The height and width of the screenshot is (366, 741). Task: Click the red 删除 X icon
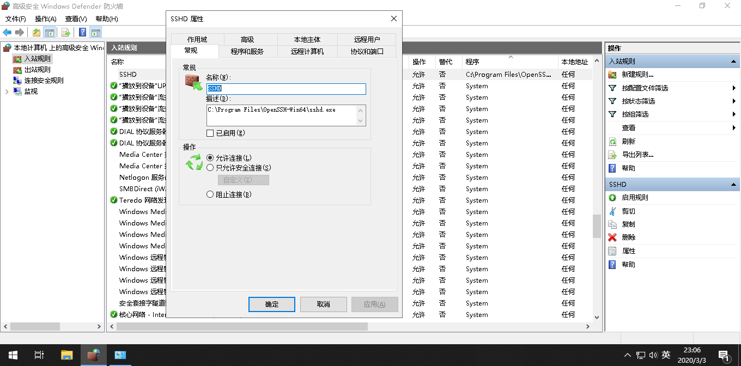[x=612, y=237]
